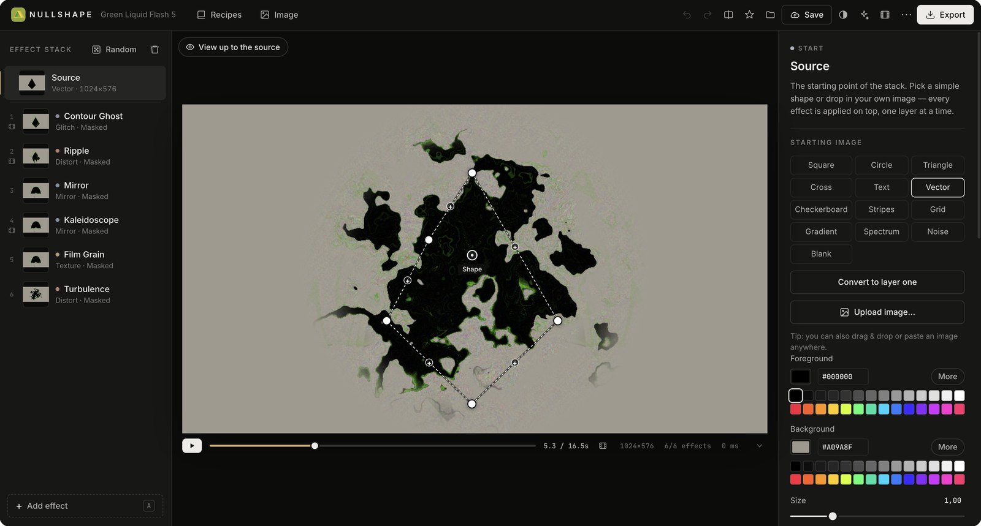Click the Shape center handle on canvas
Image resolution: width=981 pixels, height=526 pixels.
472,255
